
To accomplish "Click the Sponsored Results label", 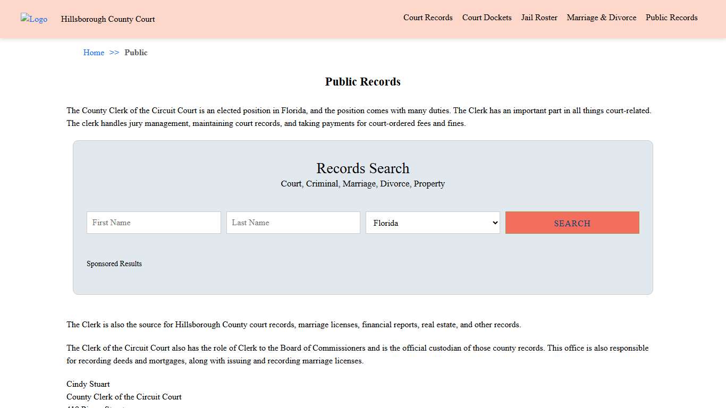I will pyautogui.click(x=114, y=263).
